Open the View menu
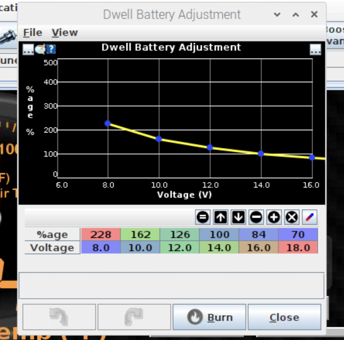344x340 pixels. [x=65, y=33]
